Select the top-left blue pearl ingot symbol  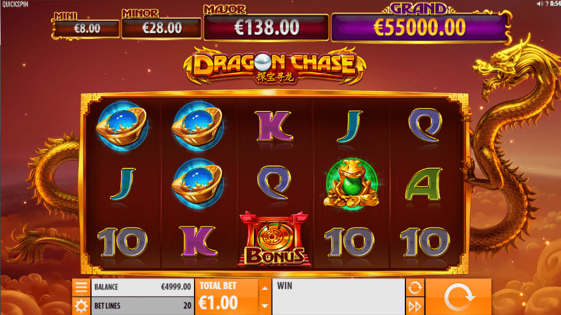click(x=122, y=125)
